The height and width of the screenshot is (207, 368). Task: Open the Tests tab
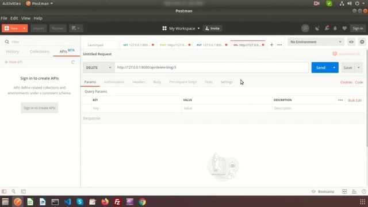pyautogui.click(x=208, y=82)
